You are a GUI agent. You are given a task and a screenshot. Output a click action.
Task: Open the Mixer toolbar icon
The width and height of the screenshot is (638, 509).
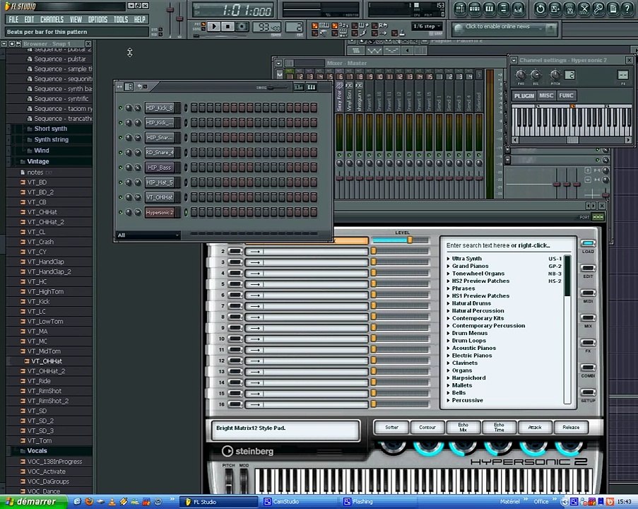519,8
